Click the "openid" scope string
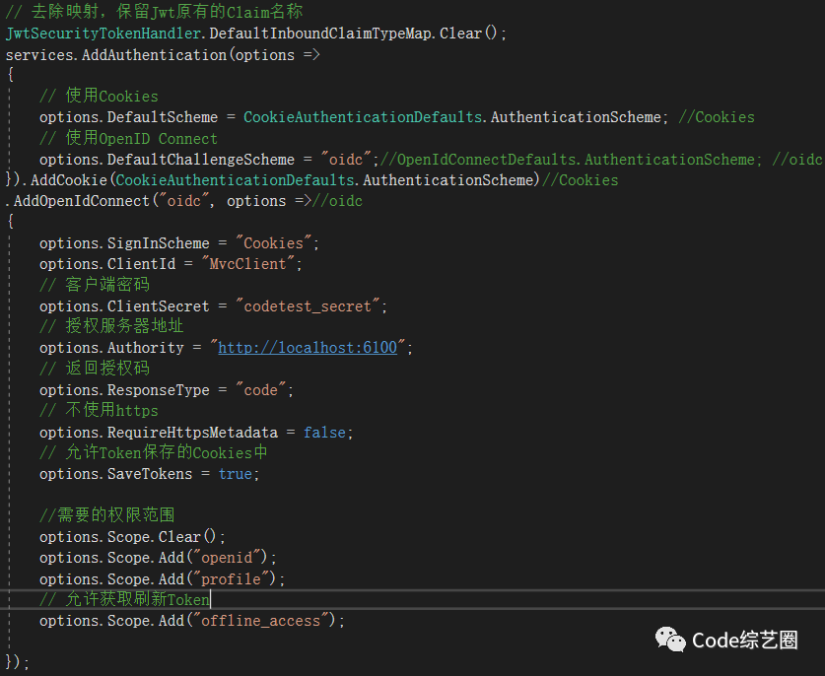The image size is (825, 676). pos(227,558)
